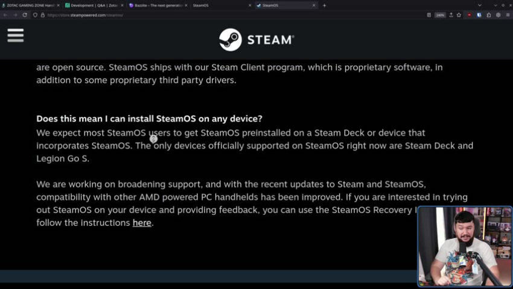Click the store.steampowered.com address bar
This screenshot has width=513, height=289.
pyautogui.click(x=229, y=15)
